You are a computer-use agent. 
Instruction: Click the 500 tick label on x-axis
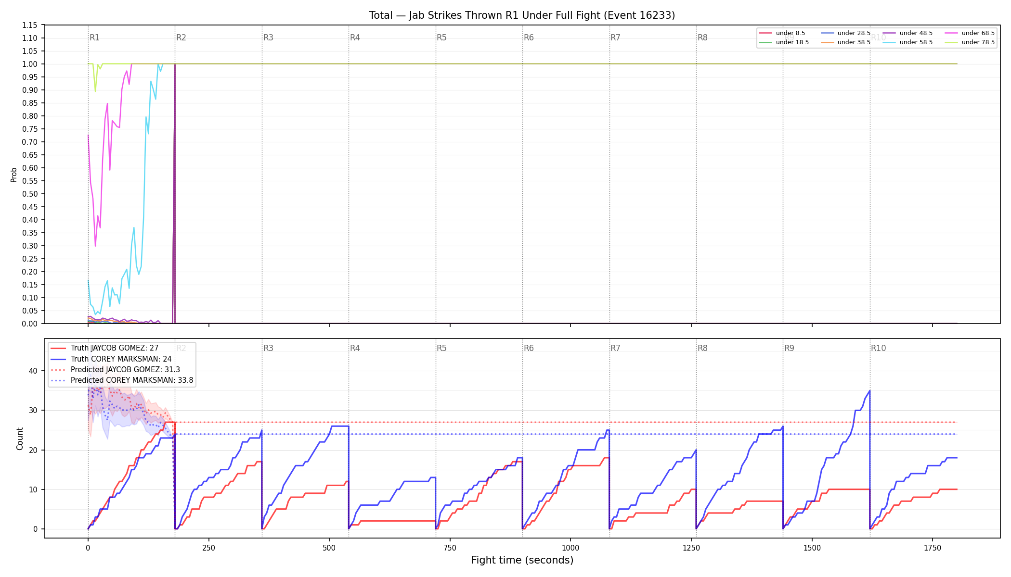pyautogui.click(x=329, y=548)
